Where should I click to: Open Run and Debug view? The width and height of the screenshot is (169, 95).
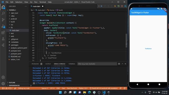pos(3,26)
